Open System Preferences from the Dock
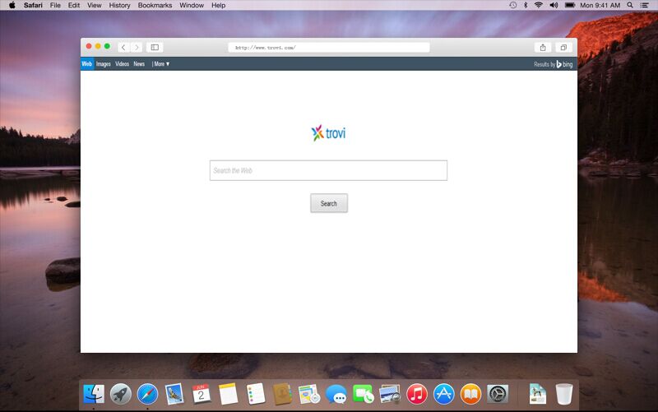This screenshot has height=412, width=658. click(x=498, y=394)
